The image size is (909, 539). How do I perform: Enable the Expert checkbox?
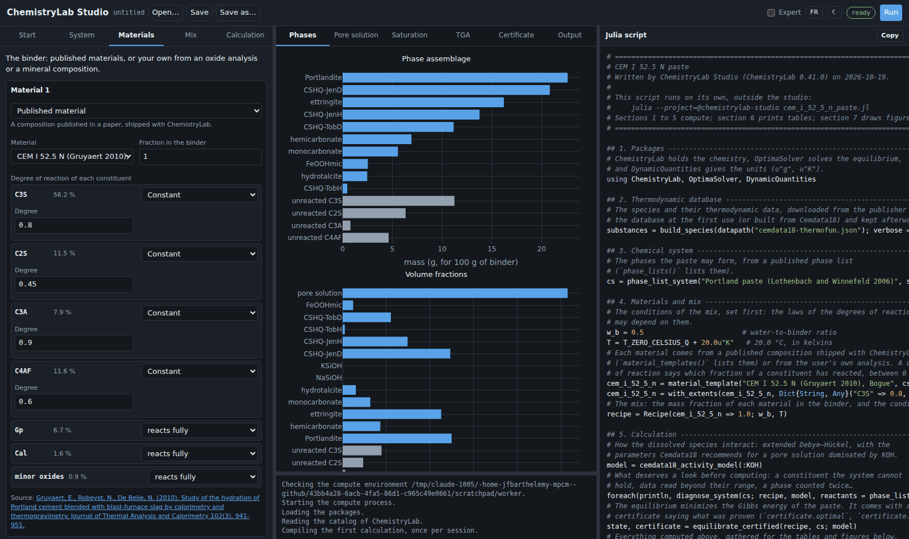click(x=771, y=12)
